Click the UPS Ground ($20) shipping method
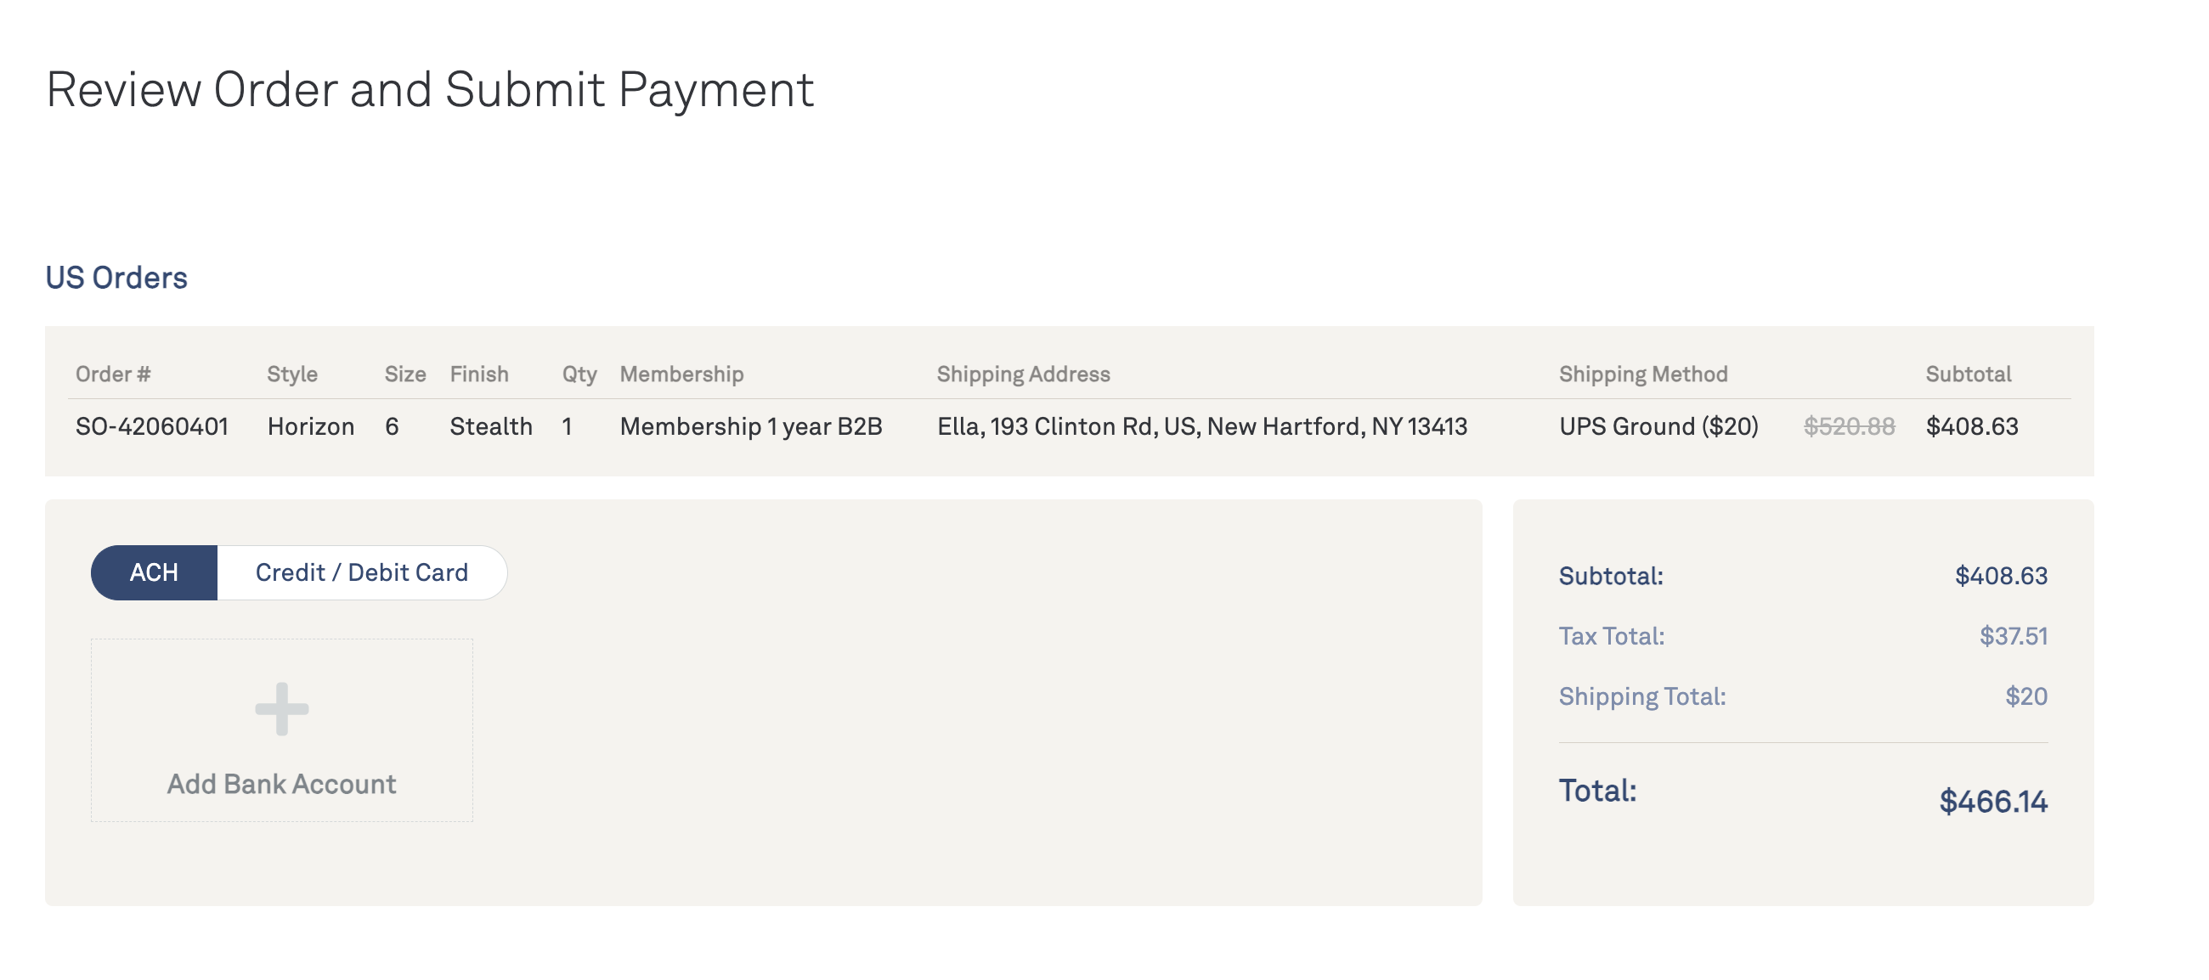 (1658, 426)
